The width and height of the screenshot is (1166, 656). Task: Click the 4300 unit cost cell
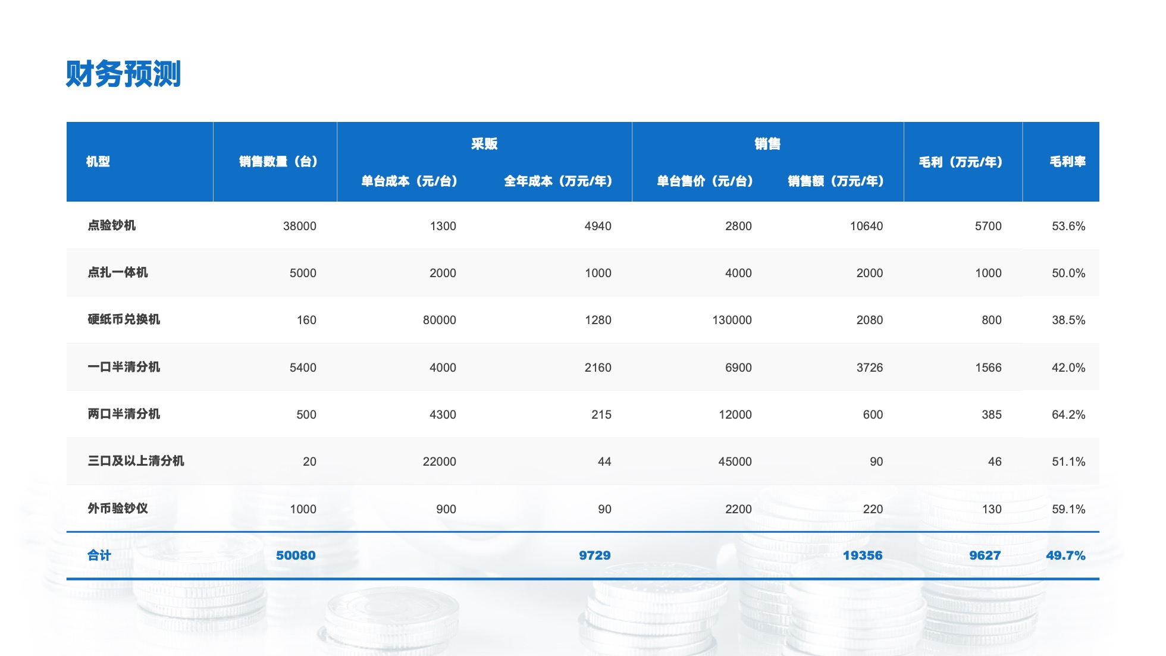[443, 415]
